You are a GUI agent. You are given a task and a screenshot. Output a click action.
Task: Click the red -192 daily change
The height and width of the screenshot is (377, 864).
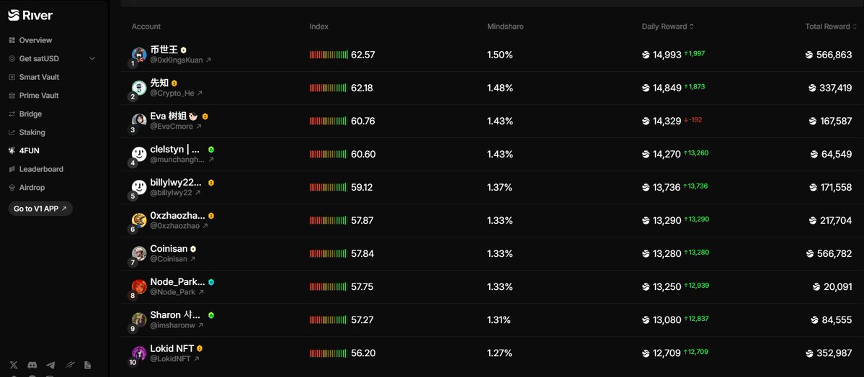[x=693, y=120]
